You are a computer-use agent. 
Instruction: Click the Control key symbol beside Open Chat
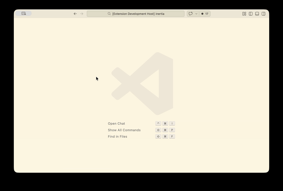click(x=158, y=124)
